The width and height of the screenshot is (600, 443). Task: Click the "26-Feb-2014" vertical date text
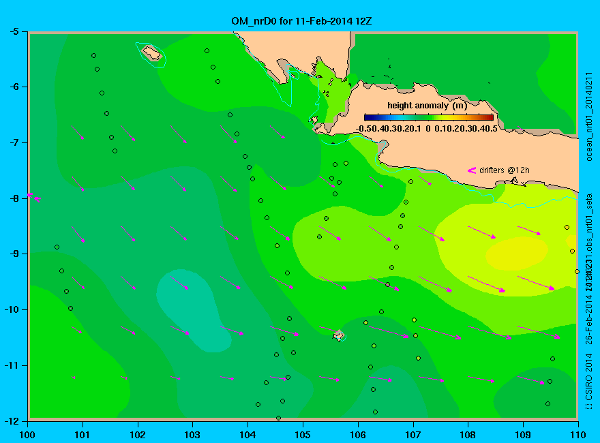[x=588, y=320]
